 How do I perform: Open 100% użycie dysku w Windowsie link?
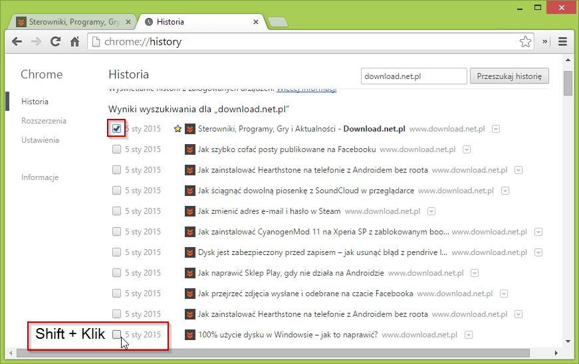[288, 335]
